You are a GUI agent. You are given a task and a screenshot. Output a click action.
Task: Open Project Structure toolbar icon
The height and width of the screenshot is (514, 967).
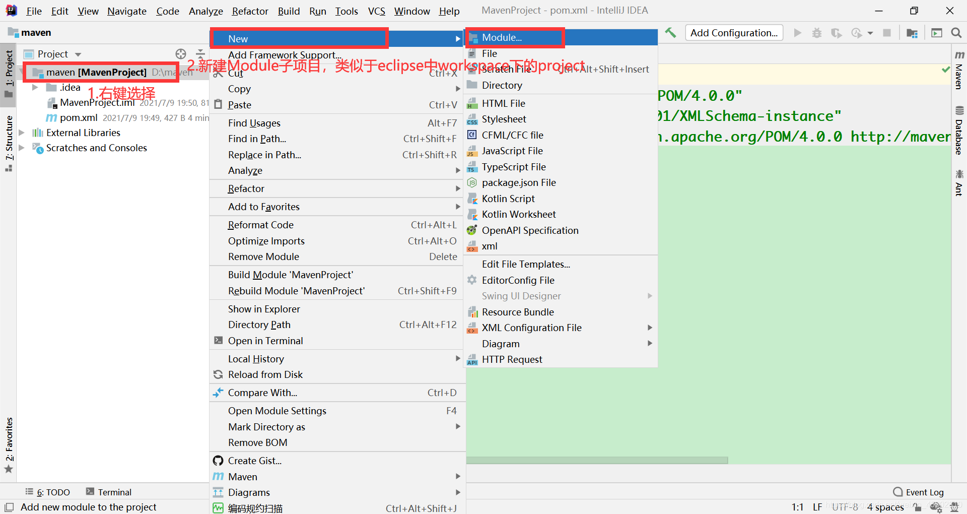pyautogui.click(x=912, y=33)
